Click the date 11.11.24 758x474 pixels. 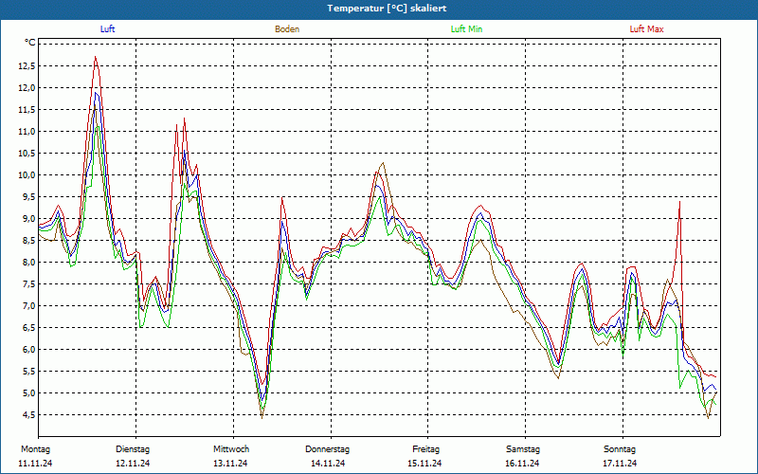(35, 464)
